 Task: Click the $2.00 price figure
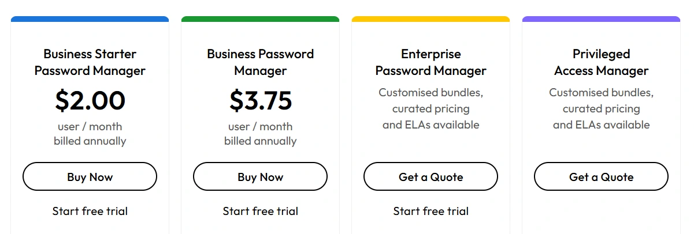(90, 100)
